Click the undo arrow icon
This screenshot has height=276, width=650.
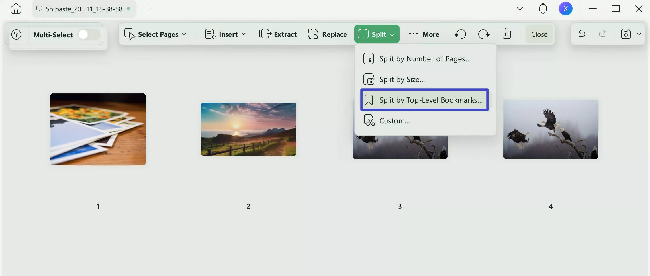582,34
